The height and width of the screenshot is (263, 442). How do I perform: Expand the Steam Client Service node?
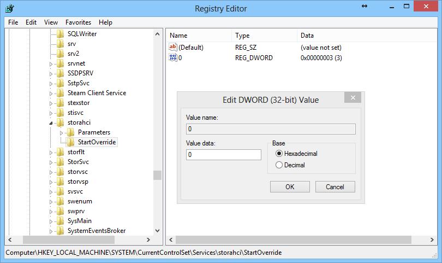51,93
